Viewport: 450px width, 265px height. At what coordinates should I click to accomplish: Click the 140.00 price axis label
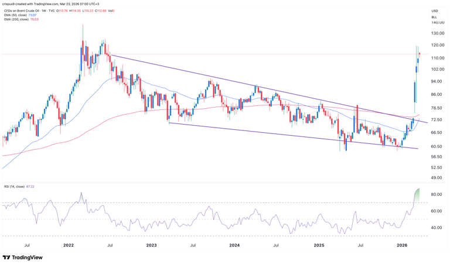click(x=438, y=23)
